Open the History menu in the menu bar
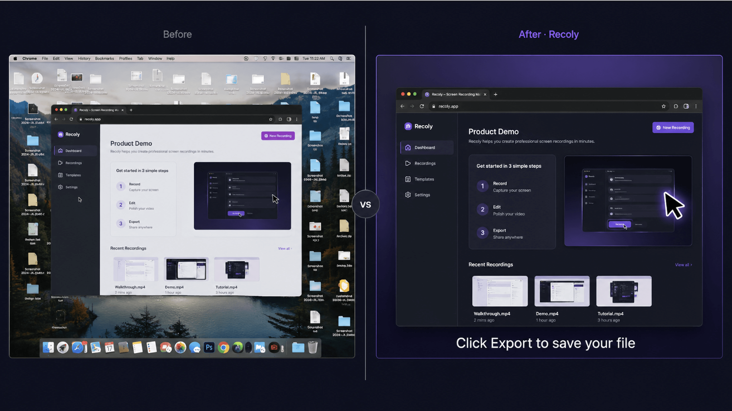 84,58
